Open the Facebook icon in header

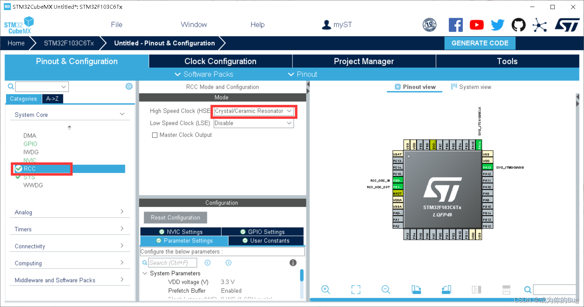pyautogui.click(x=456, y=25)
